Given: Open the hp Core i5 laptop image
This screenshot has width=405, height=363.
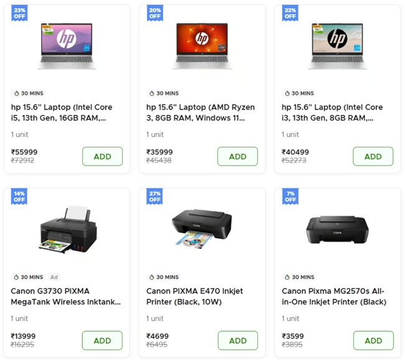Looking at the screenshot, I should [x=67, y=45].
